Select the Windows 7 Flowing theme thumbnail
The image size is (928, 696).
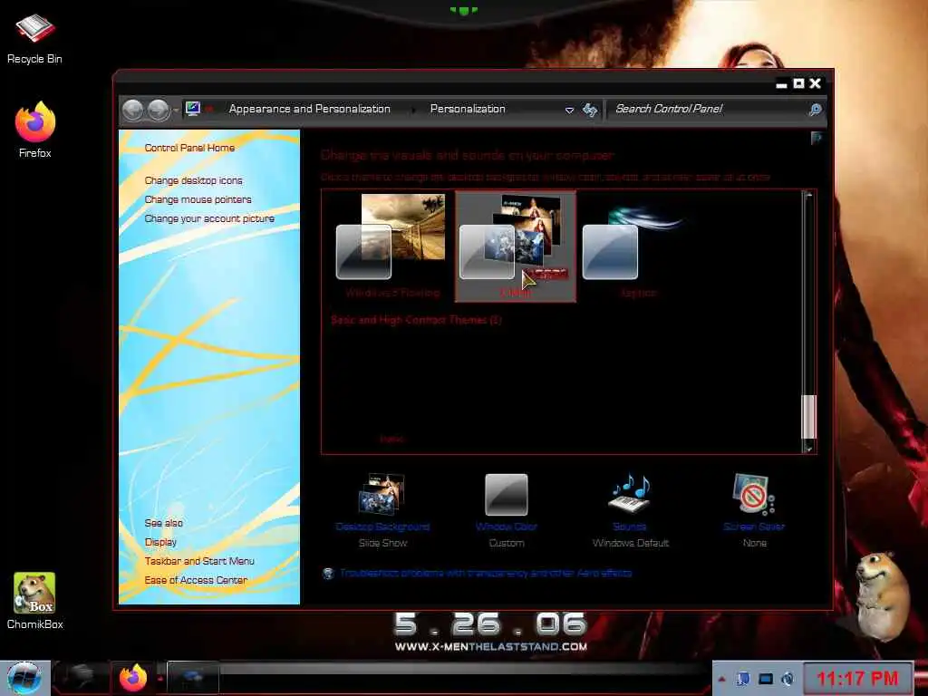[x=391, y=246]
